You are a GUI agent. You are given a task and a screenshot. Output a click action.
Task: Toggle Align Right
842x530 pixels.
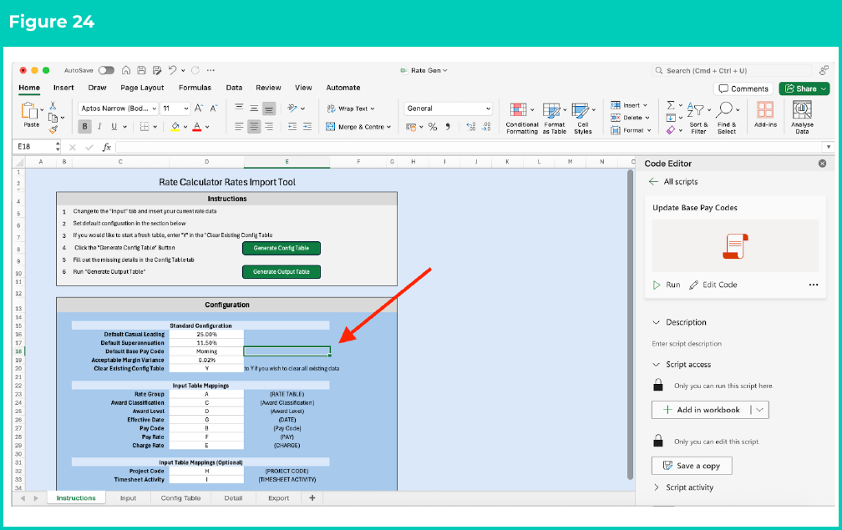[269, 127]
